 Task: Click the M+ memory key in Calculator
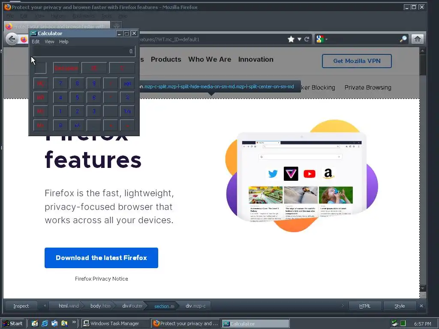[x=40, y=126]
